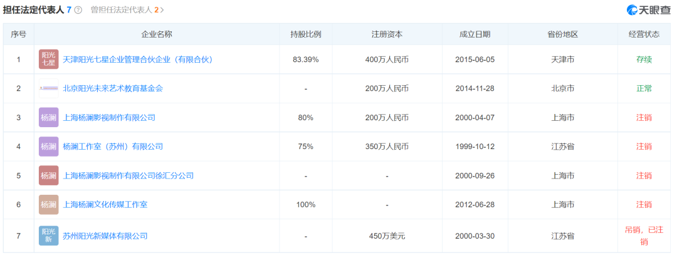
Task: Click the red 杨澜 logo of 徐汇分公司
Action: [48, 175]
